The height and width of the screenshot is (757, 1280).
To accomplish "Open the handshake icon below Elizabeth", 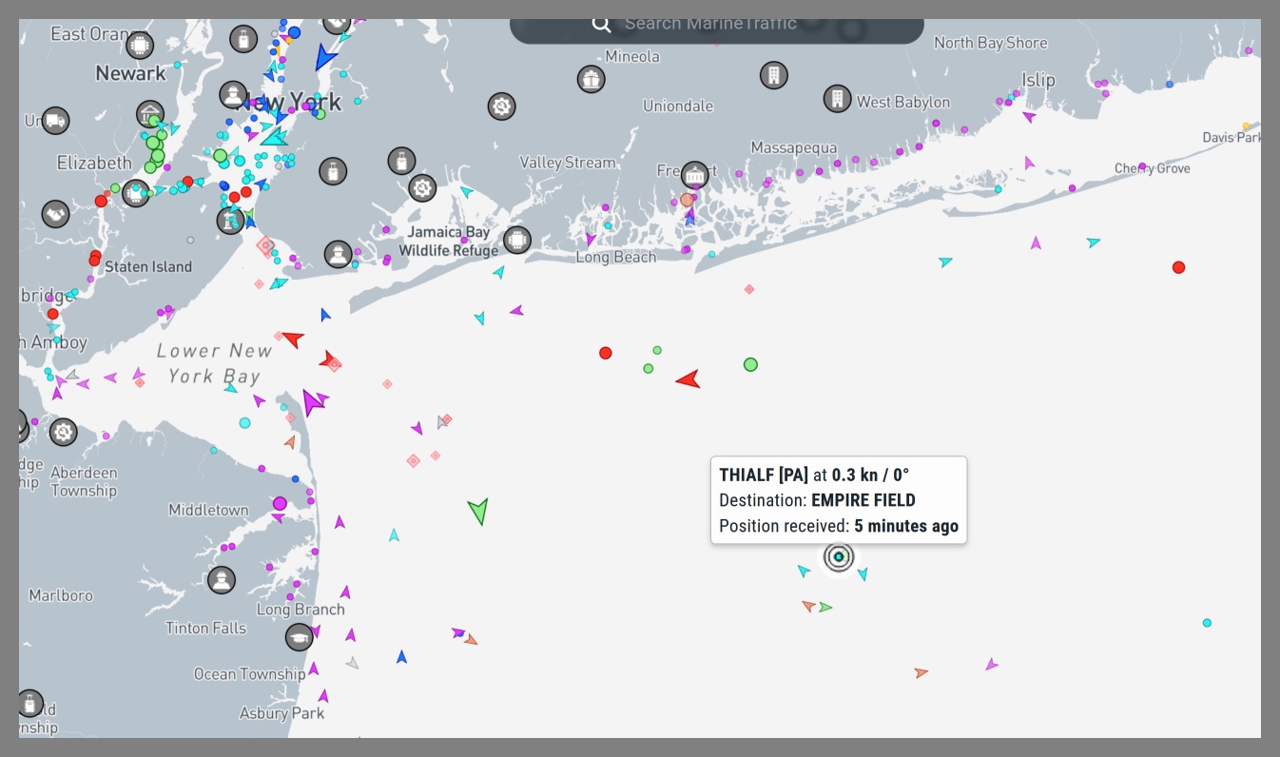I will click(55, 215).
